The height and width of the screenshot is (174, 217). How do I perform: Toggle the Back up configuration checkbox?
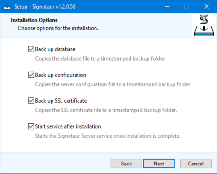coord(31,75)
